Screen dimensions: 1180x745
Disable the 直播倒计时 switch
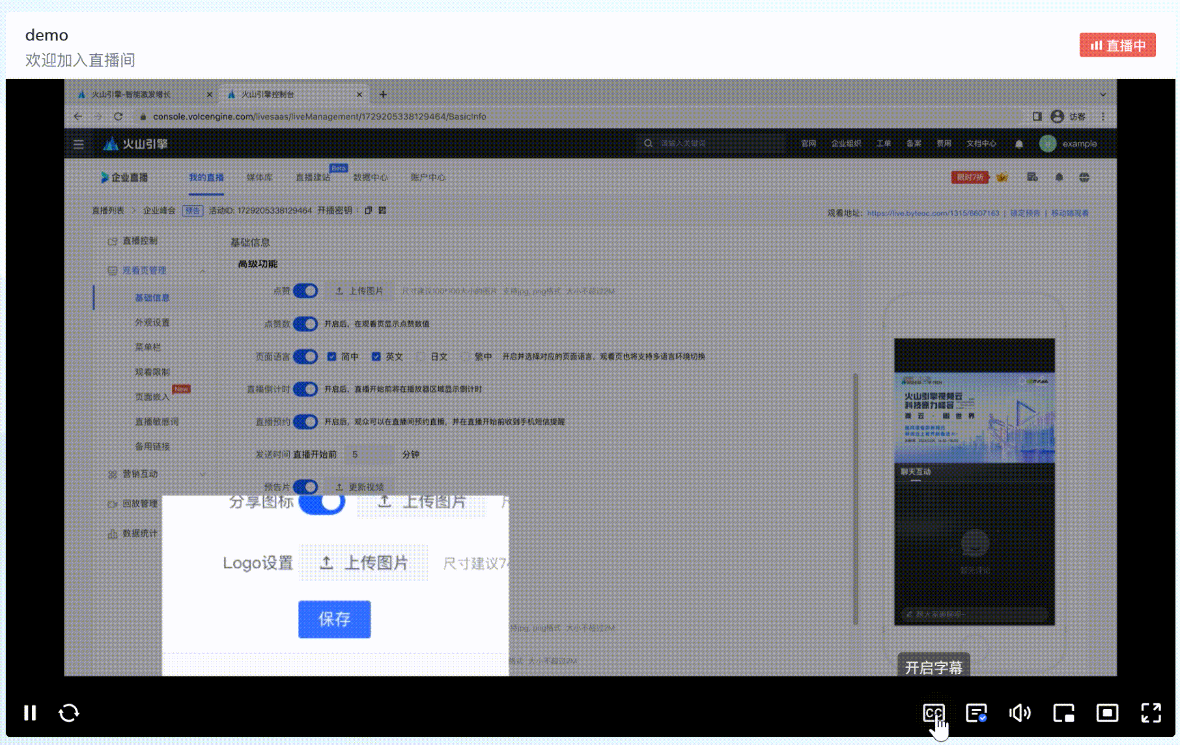305,389
